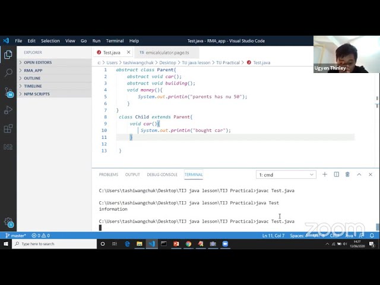
Task: Expand the NPM SCRIPTS section
Action: [x=54, y=94]
